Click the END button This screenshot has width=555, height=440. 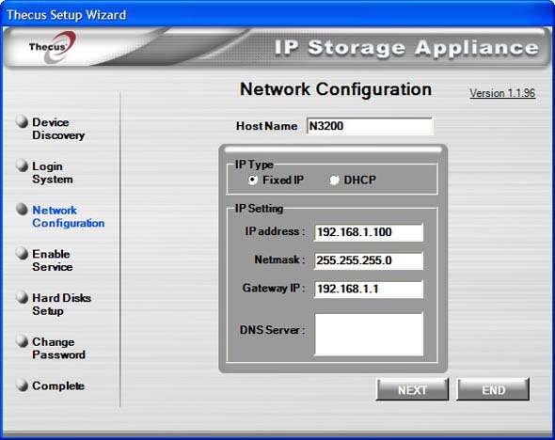493,390
